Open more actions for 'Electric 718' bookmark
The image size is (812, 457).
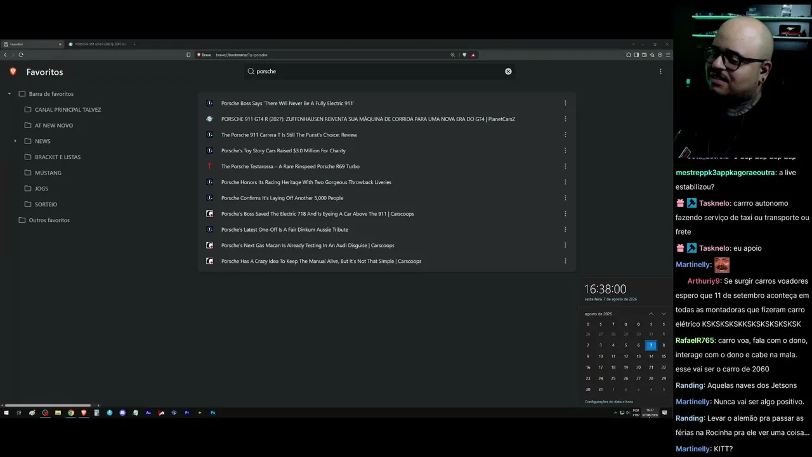565,214
